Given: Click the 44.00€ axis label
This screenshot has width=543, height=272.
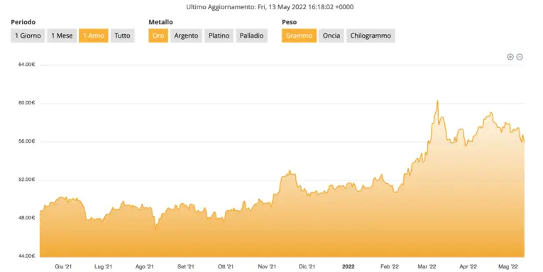Looking at the screenshot, I should pos(27,256).
